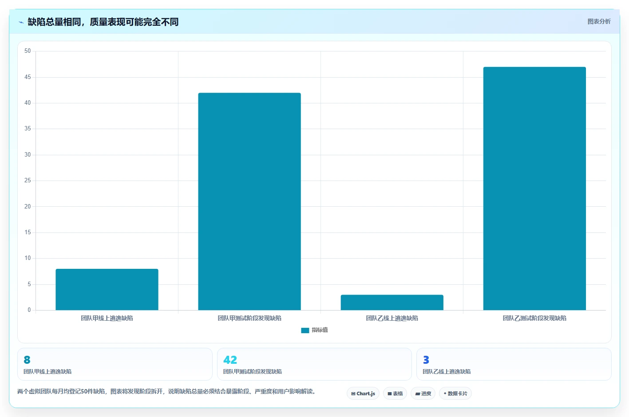Image resolution: width=629 pixels, height=417 pixels.
Task: Click the x-axis label 团队乙线上逃逸缺陷
Action: (x=392, y=318)
